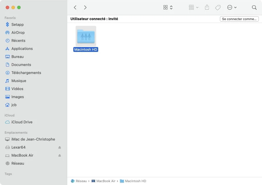
Task: Click the Tags section header
Action: tap(8, 174)
